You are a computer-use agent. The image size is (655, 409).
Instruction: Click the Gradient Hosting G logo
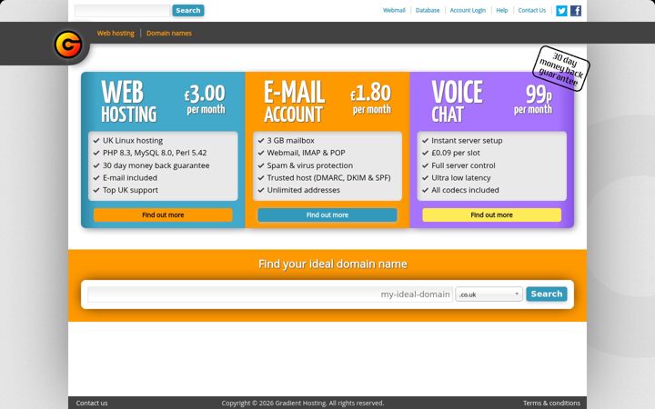click(x=68, y=45)
